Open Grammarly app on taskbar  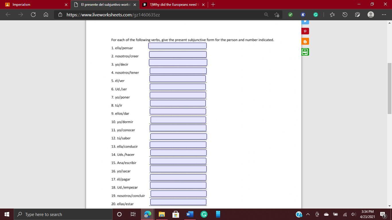point(204,214)
